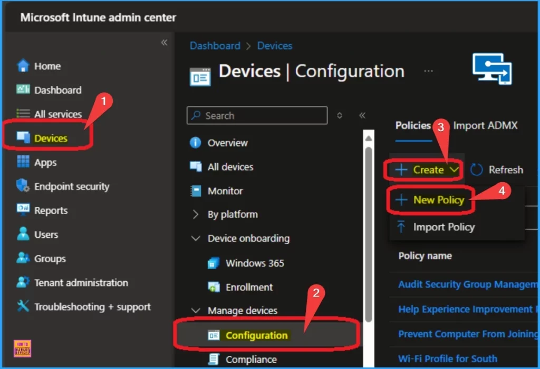Select Windows 365 under Device onboarding
The width and height of the screenshot is (540, 369).
click(x=255, y=263)
